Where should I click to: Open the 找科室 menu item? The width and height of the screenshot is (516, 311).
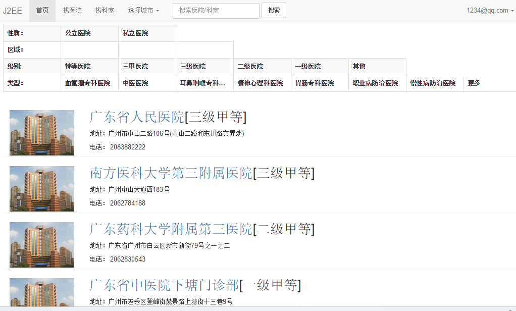coord(105,11)
